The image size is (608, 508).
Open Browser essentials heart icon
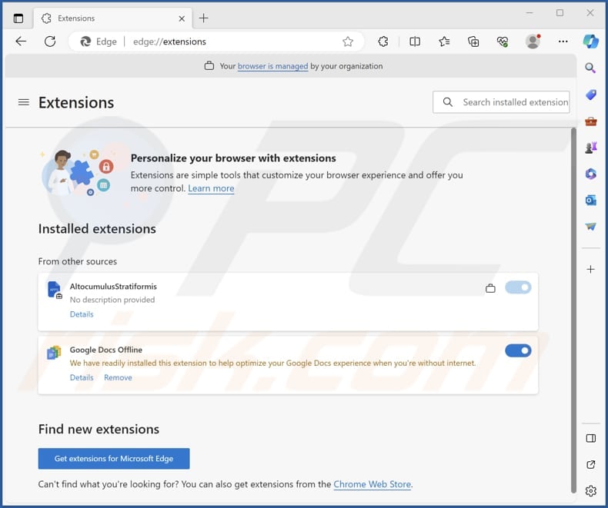pyautogui.click(x=503, y=42)
